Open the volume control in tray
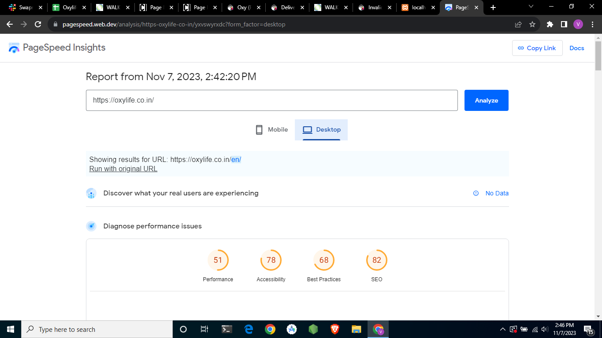Image resolution: width=602 pixels, height=338 pixels. click(x=545, y=329)
